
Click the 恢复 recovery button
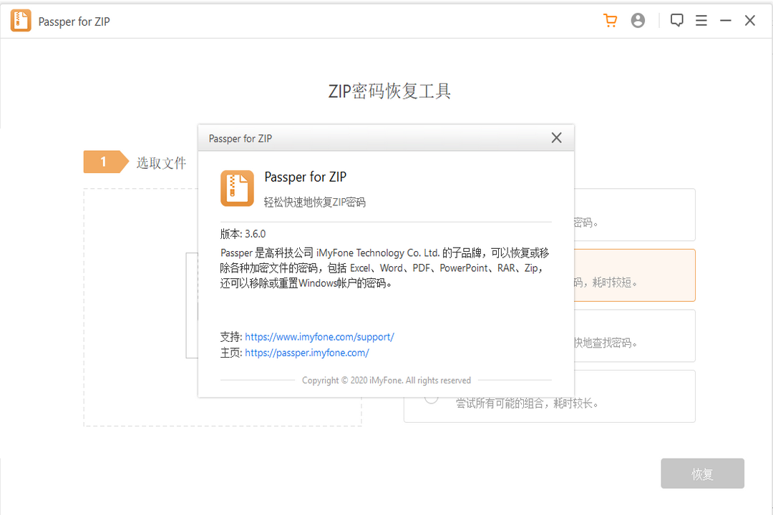[702, 474]
